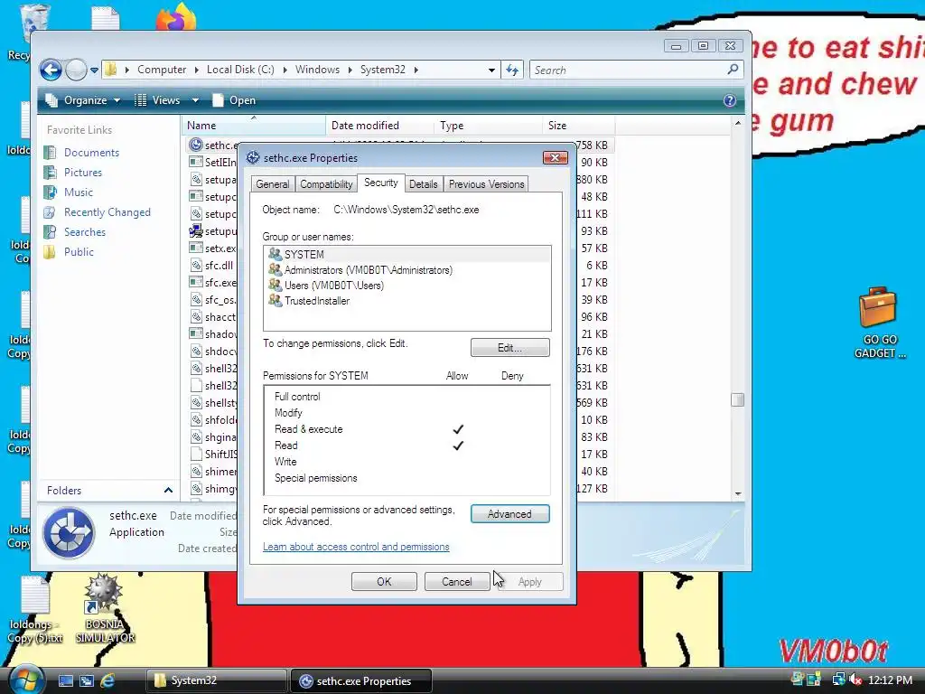Click Read permission Allow checkmark
925x694 pixels.
click(x=458, y=445)
